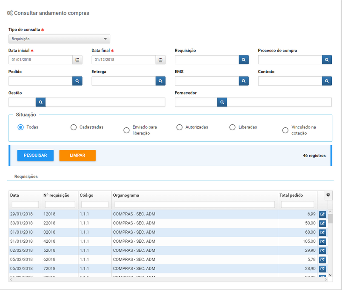The image size is (342, 290).
Task: Click search icon in Fornecedor field
Action: pos(222,102)
